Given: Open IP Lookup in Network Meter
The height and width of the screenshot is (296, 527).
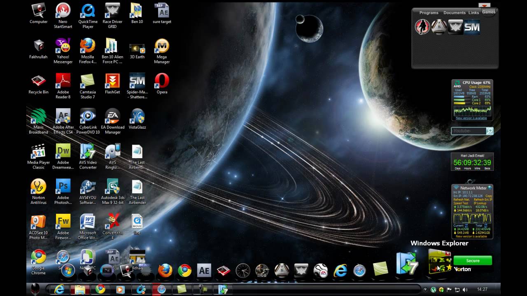Looking at the screenshot, I should pos(481,203).
